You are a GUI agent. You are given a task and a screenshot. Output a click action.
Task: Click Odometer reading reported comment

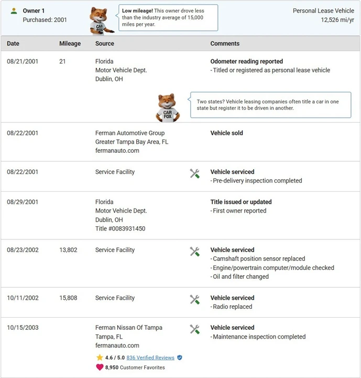pyautogui.click(x=246, y=61)
